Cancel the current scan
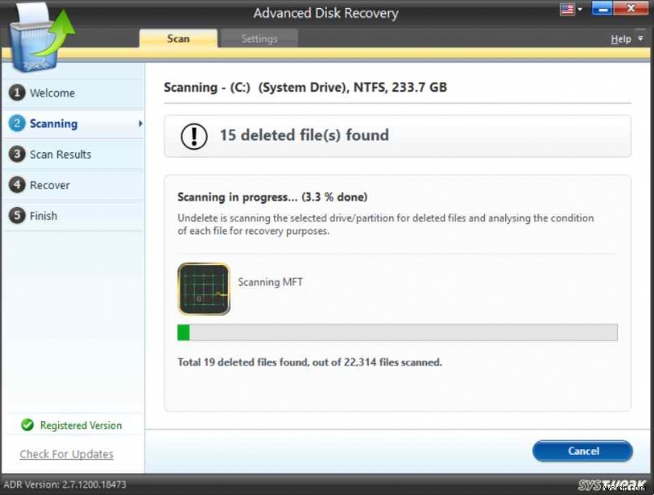This screenshot has height=495, width=654. pos(582,451)
